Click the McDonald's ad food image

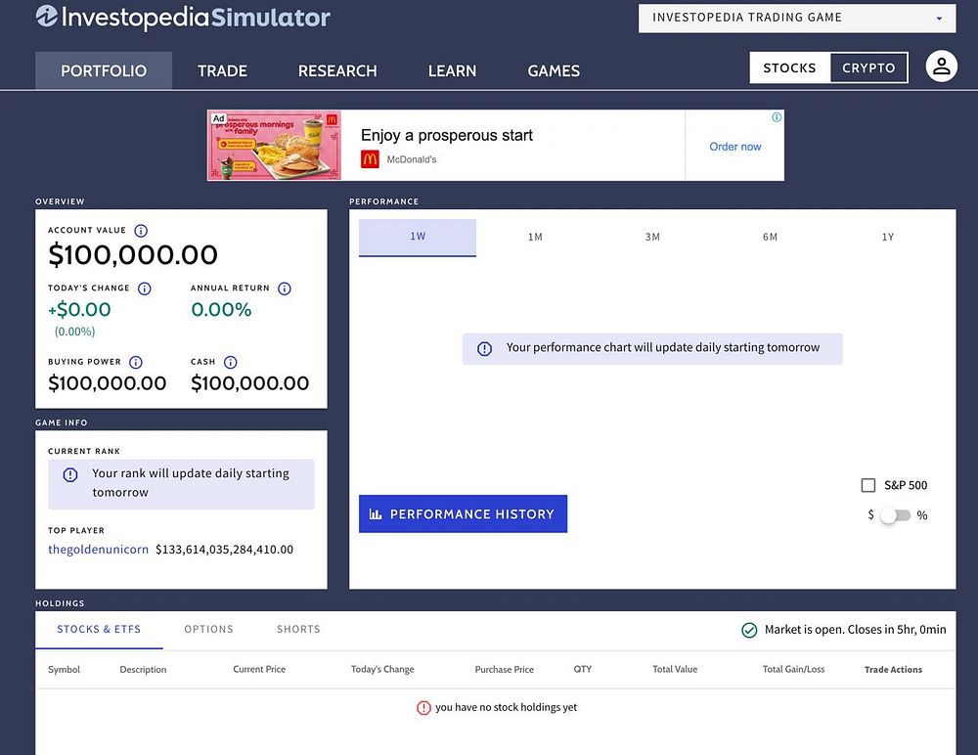275,146
